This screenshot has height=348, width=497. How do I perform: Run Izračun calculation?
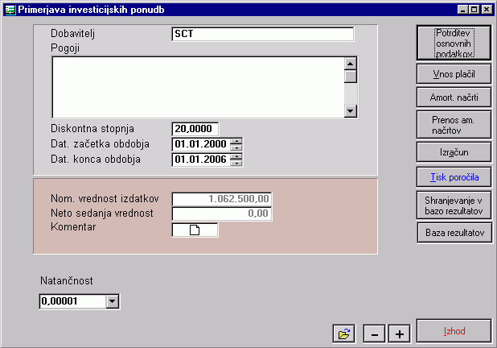tap(453, 151)
